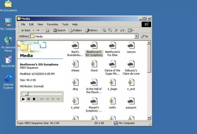Click the "MIDI Sequence" type text

[x=29, y=68]
